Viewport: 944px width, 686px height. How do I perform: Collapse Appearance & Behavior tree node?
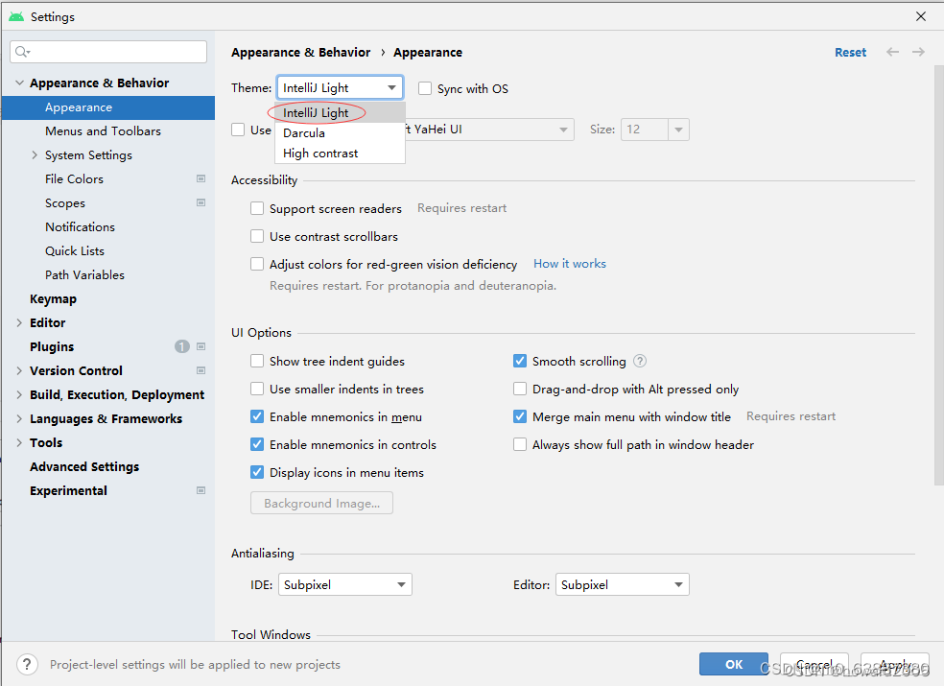pyautogui.click(x=19, y=83)
